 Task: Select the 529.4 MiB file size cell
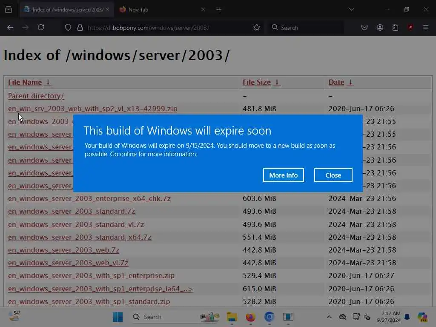[259, 275]
